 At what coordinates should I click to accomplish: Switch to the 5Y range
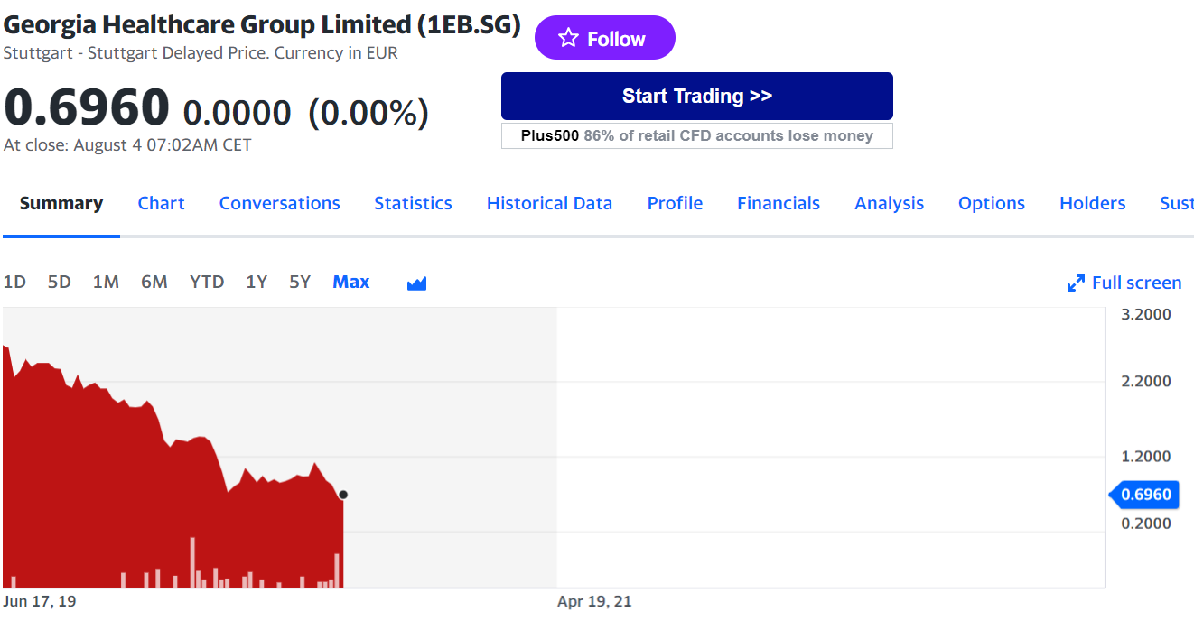[x=299, y=282]
